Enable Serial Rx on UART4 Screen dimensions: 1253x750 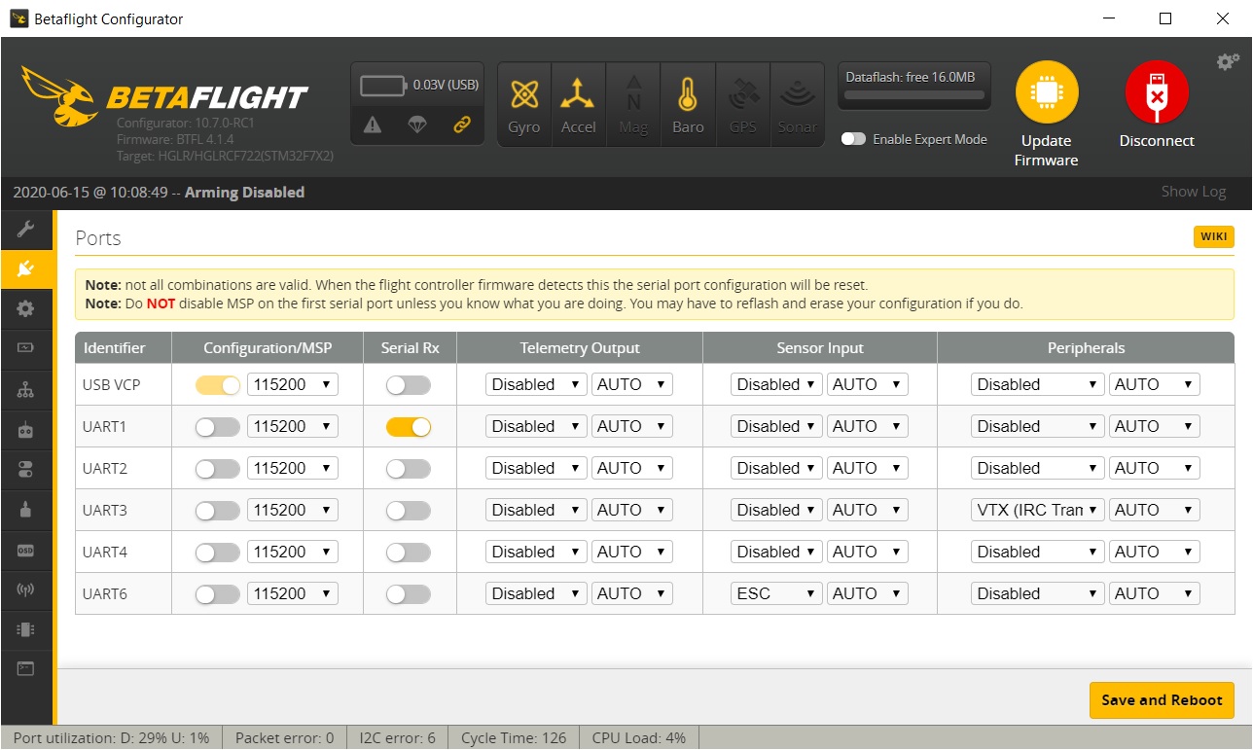409,552
